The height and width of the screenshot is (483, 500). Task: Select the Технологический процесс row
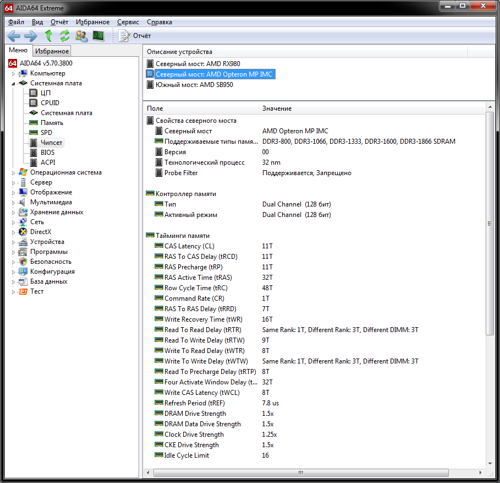pyautogui.click(x=314, y=162)
